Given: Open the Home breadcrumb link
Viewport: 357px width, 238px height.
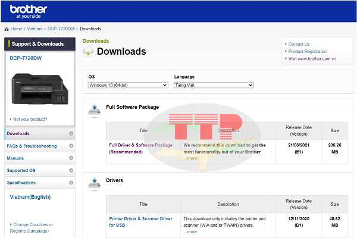Looking at the screenshot, I should [16, 29].
